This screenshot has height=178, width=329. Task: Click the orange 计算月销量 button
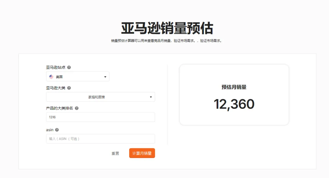pyautogui.click(x=142, y=153)
